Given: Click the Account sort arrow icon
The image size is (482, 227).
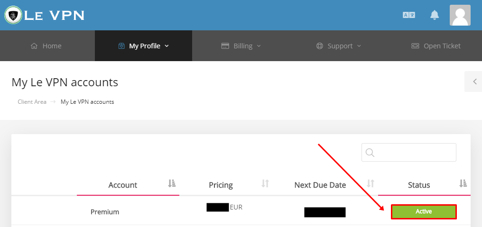Looking at the screenshot, I should (172, 184).
